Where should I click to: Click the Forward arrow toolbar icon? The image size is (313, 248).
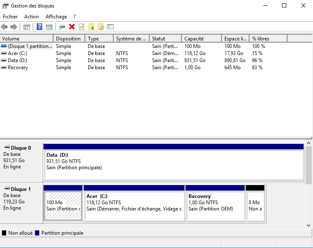tap(13, 27)
